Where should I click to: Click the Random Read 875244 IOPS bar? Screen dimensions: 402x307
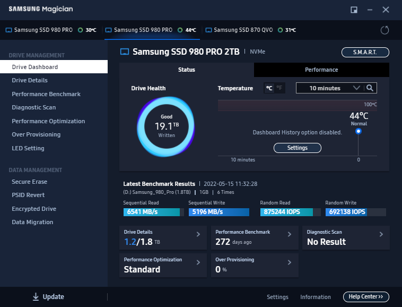click(290, 212)
